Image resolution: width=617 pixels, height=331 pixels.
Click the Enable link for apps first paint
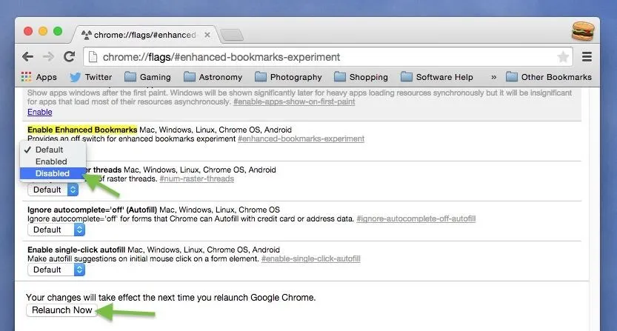coord(40,112)
